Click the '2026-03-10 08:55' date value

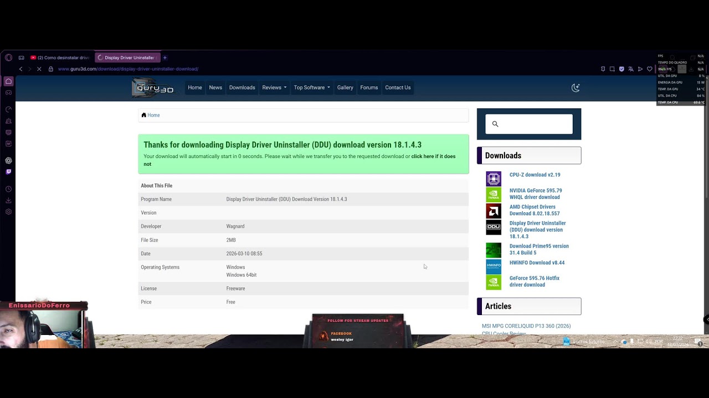click(x=244, y=254)
